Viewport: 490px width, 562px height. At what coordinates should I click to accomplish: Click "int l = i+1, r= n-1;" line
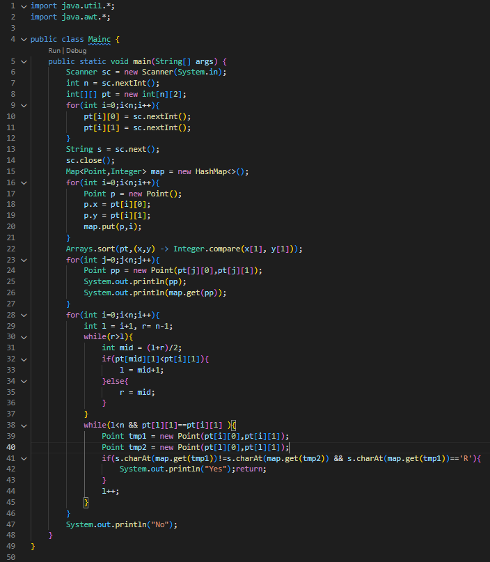click(128, 326)
